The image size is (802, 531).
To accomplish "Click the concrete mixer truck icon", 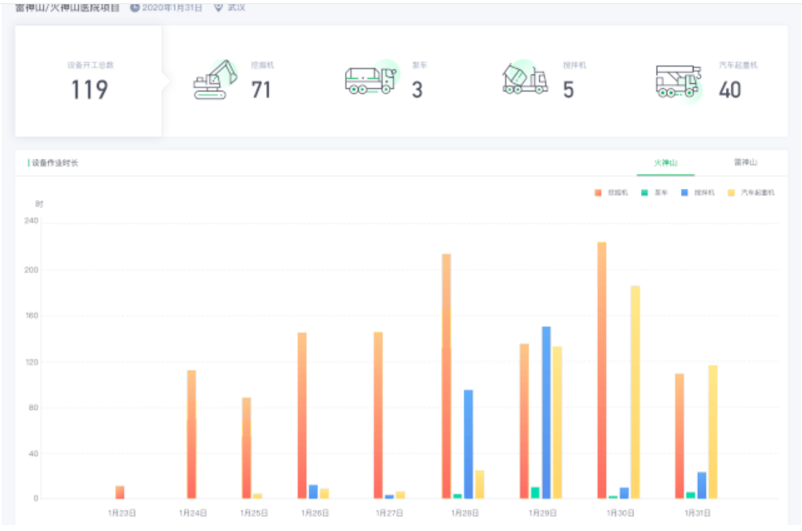I will click(x=525, y=80).
